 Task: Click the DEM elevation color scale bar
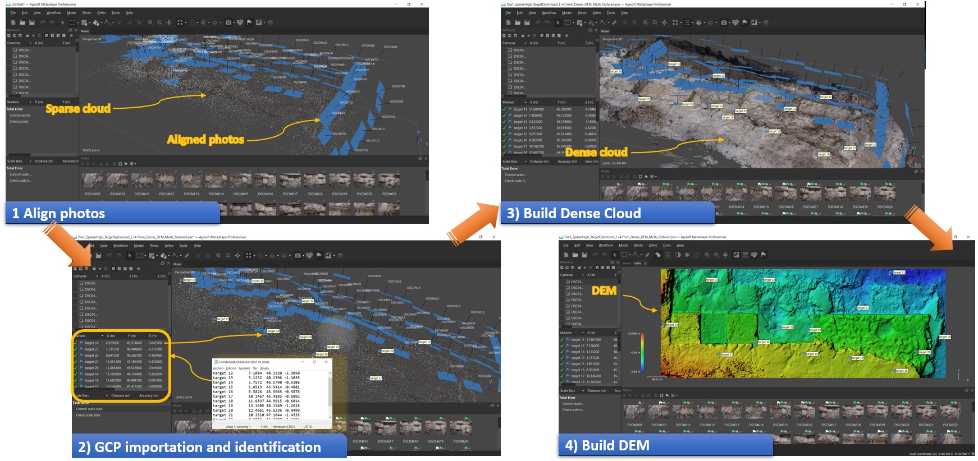(641, 352)
